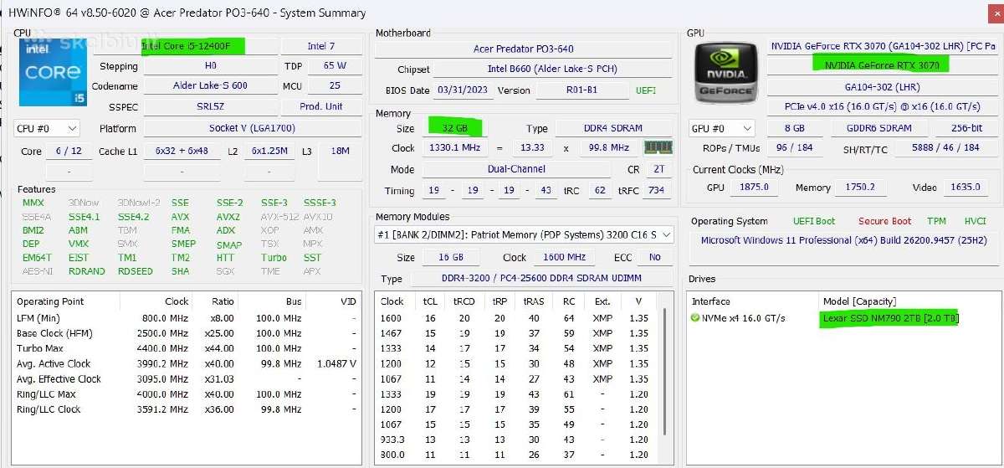
Task: Click the 96 / 184 ROPs/TMUs value
Action: (793, 147)
